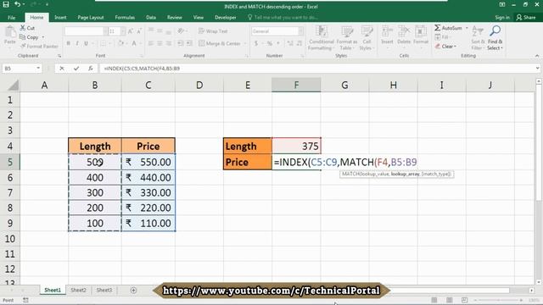Click the Insert cells icon

click(x=387, y=32)
